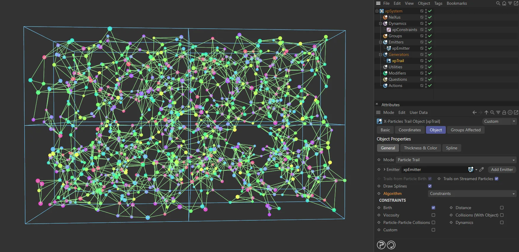Click the xpEmitter object icon in tree

pyautogui.click(x=389, y=48)
